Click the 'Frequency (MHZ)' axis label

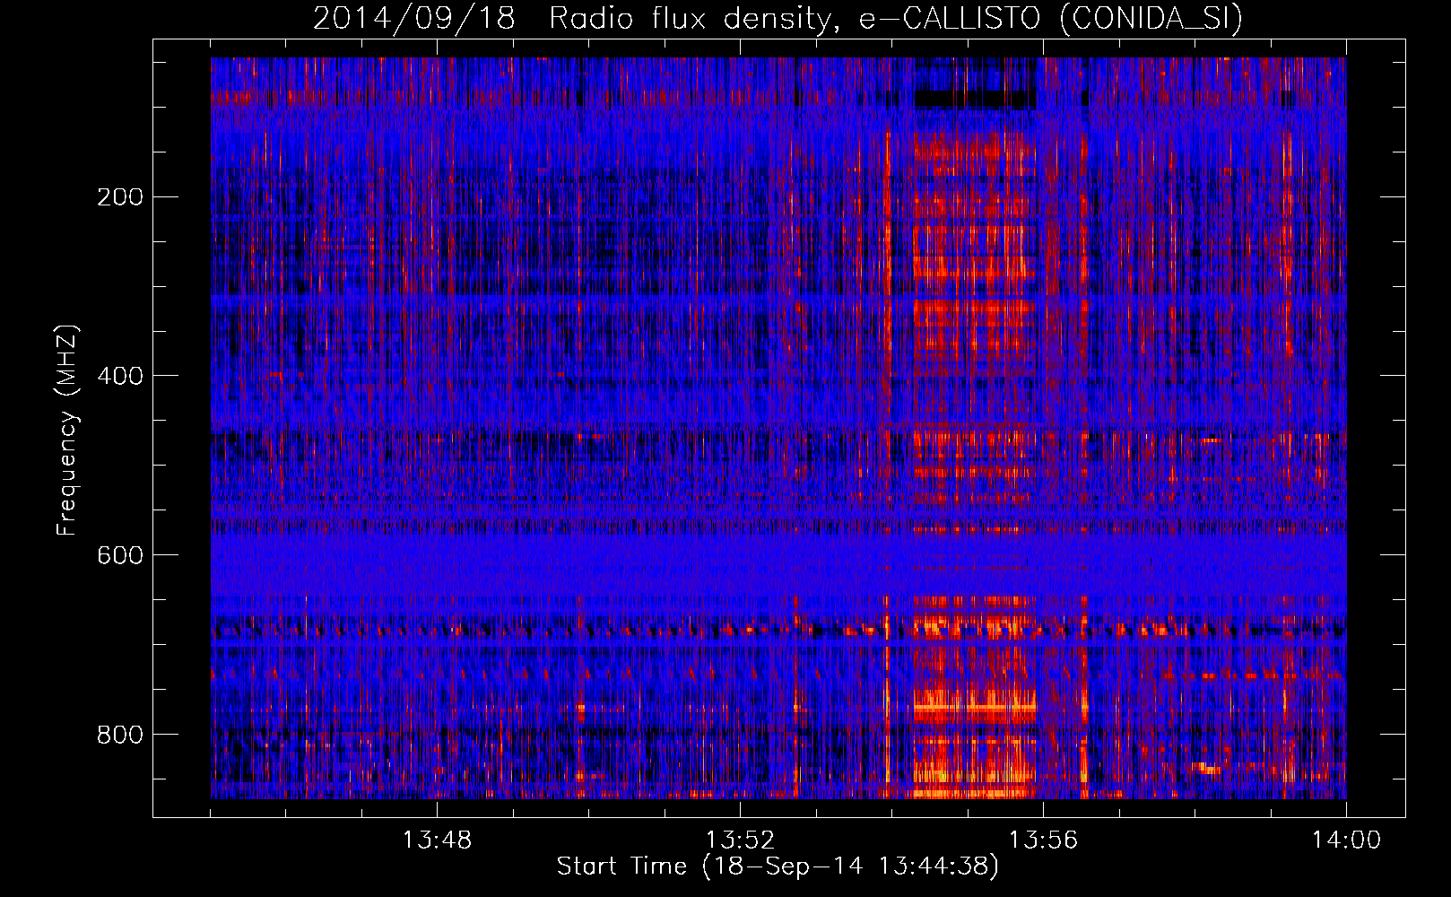[67, 430]
